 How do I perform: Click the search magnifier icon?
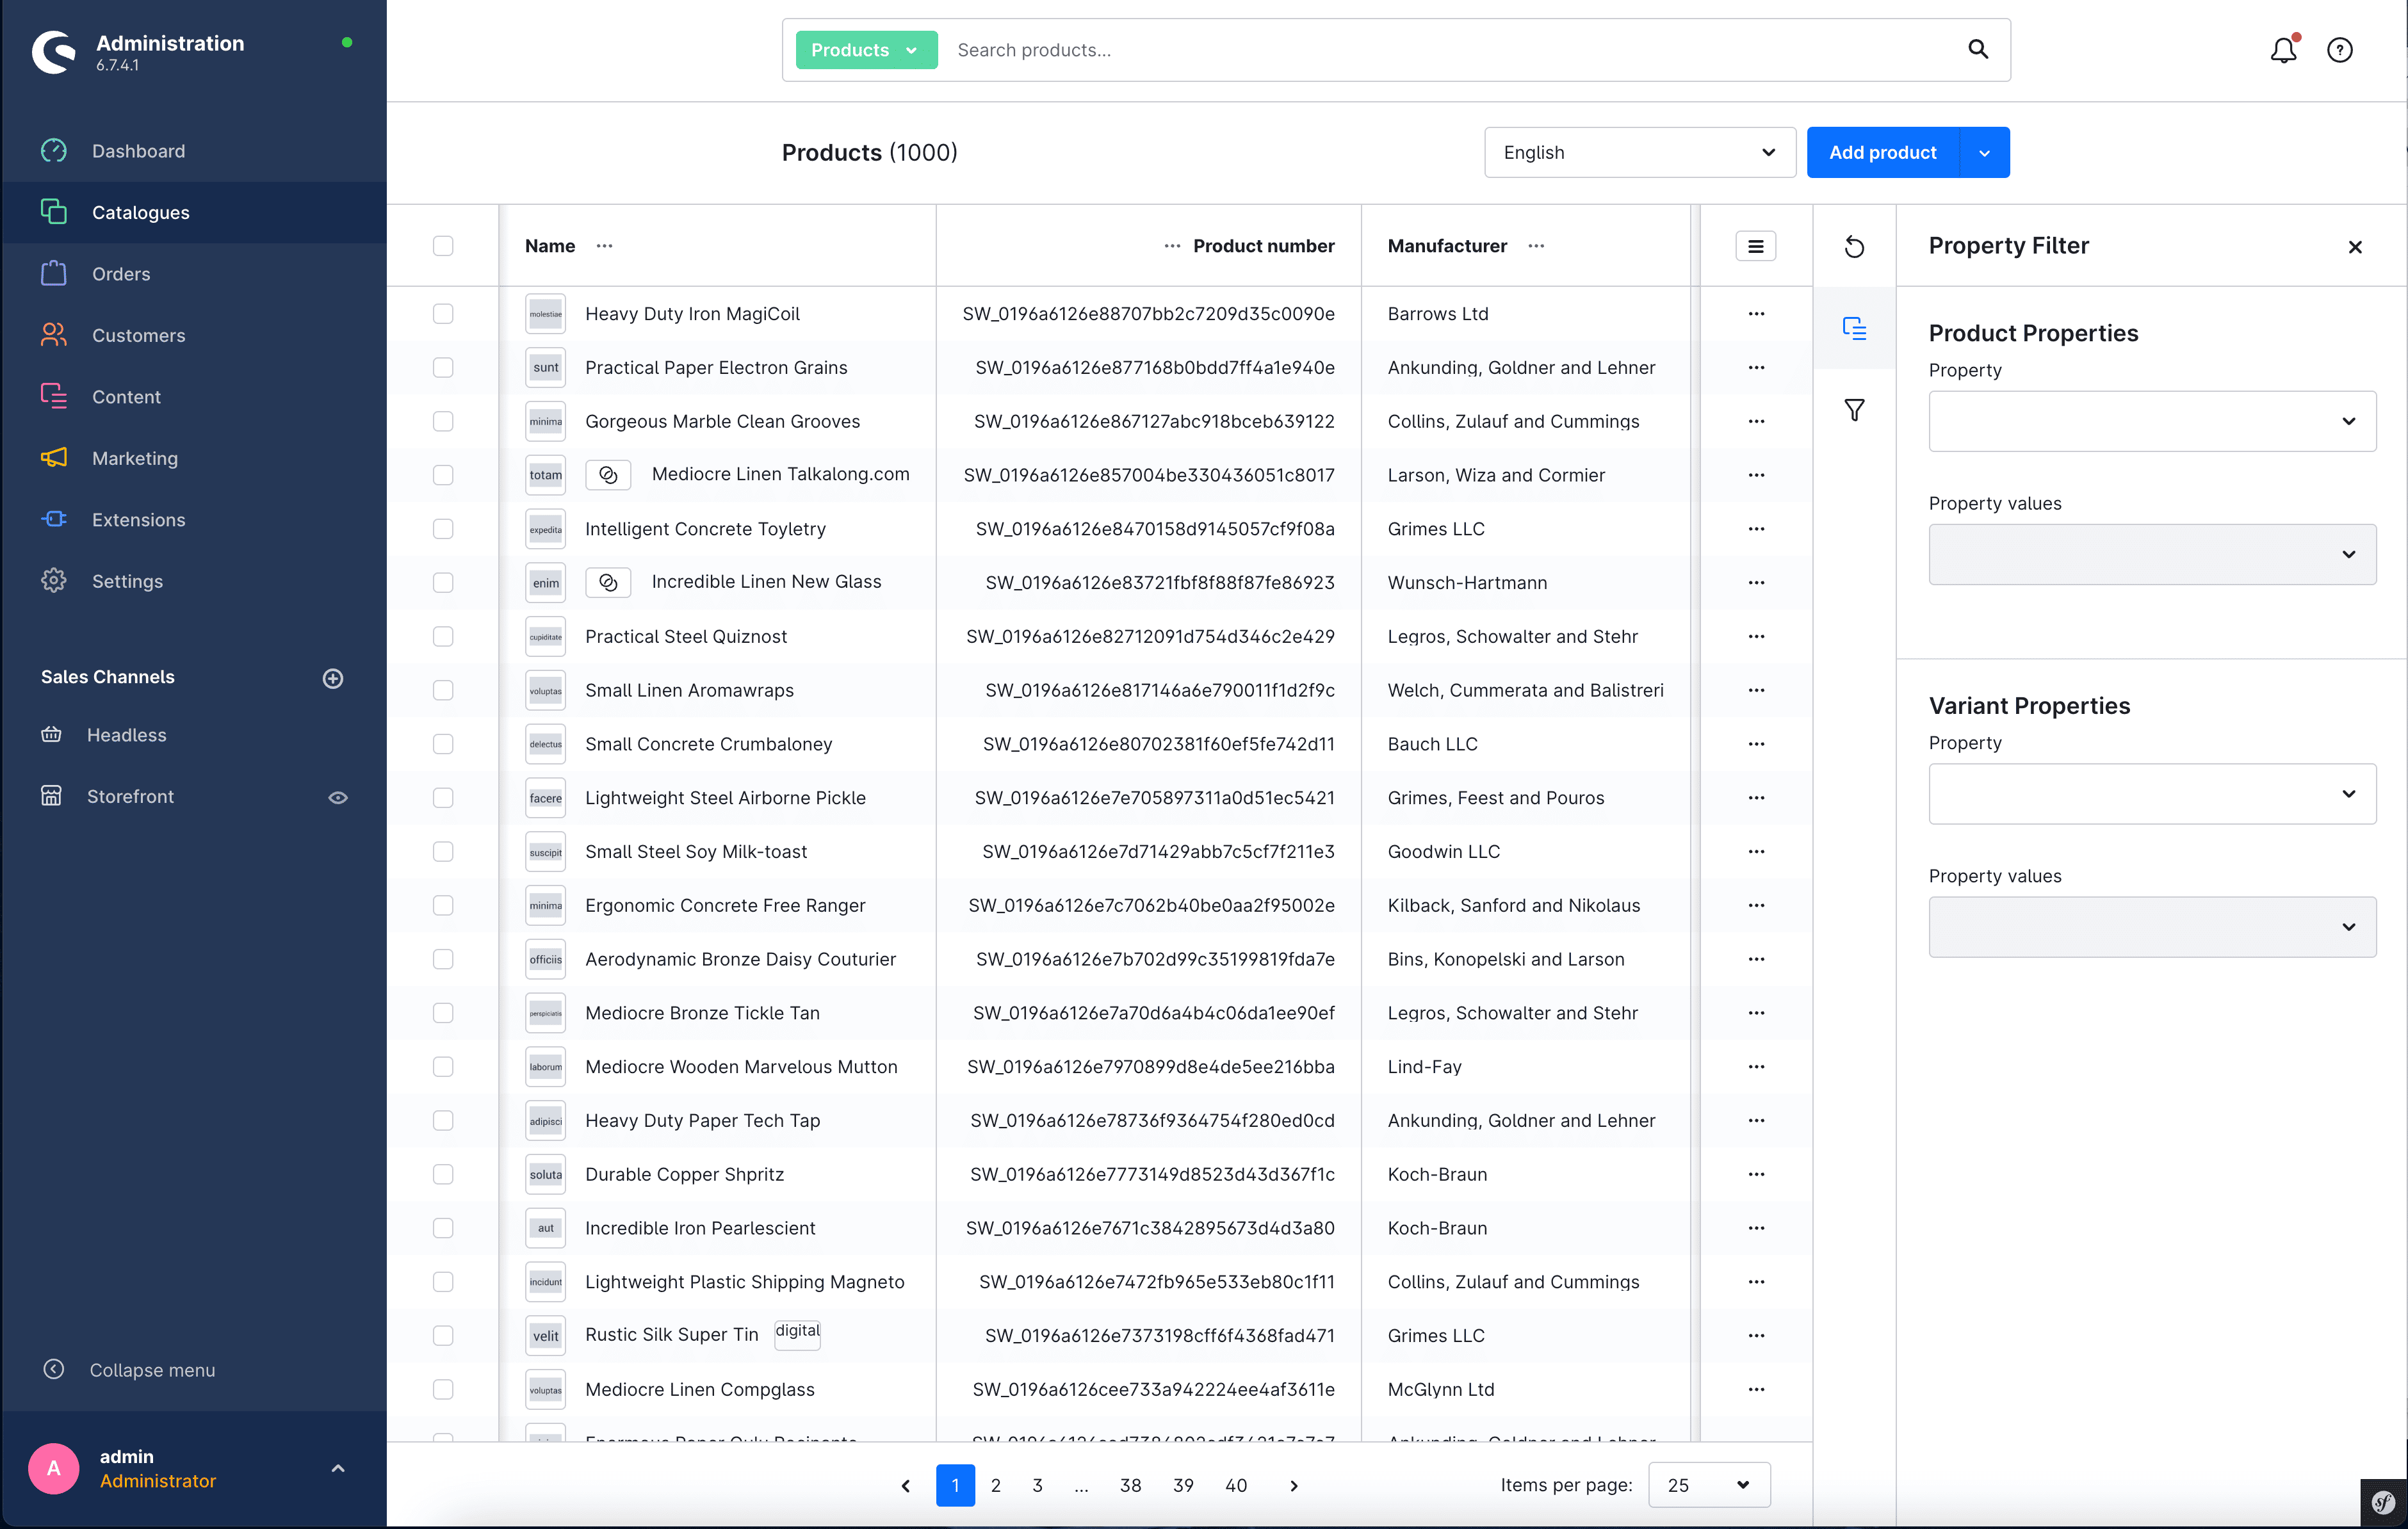click(x=1977, y=50)
